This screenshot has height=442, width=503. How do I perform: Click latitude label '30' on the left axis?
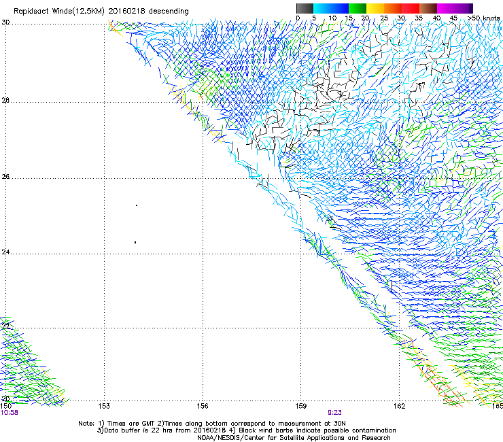tap(5, 22)
